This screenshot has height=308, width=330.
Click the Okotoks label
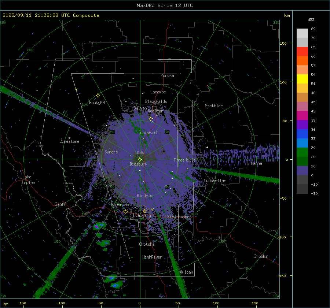click(x=147, y=244)
